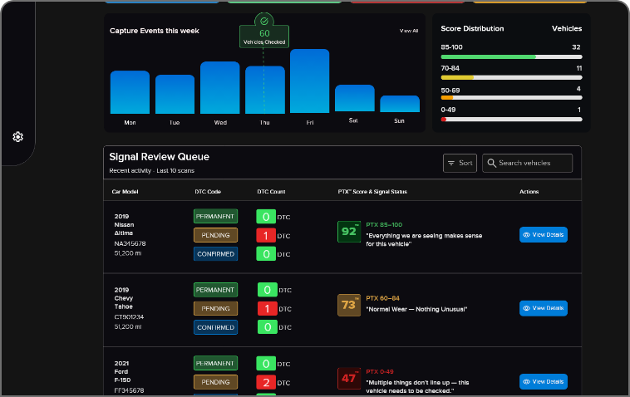Click the PTX 73 score badge
Image resolution: width=630 pixels, height=397 pixels.
click(x=349, y=306)
